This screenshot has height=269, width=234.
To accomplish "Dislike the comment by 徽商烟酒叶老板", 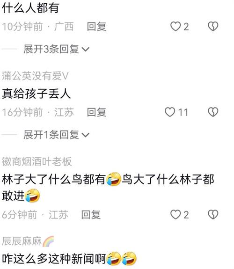I will (213, 214).
